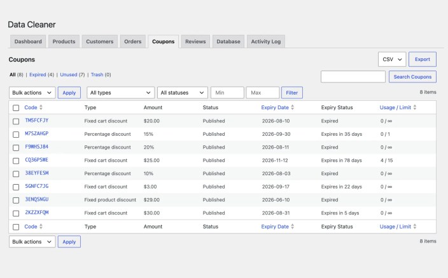Focus the Min amount input field

[227, 93]
